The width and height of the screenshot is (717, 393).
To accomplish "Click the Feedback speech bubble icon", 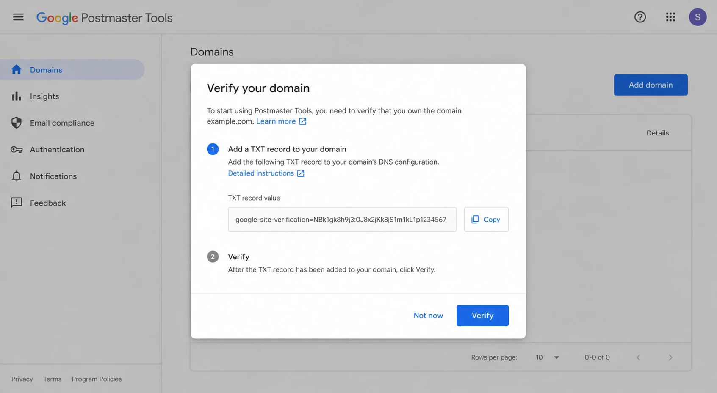I will point(16,203).
